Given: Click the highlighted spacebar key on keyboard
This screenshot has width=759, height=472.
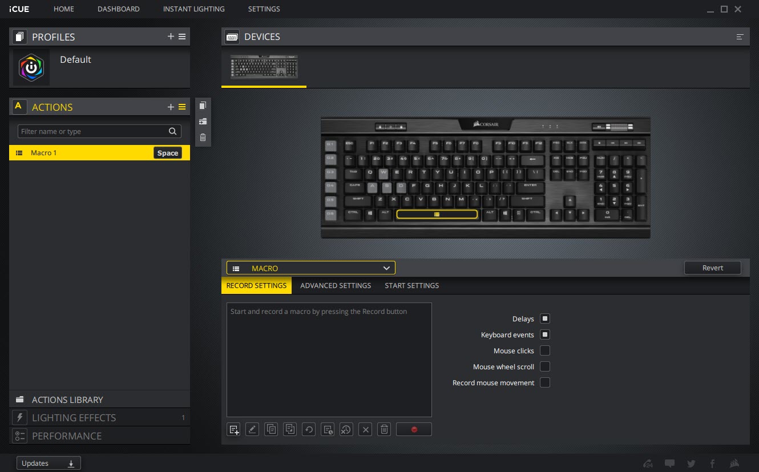Looking at the screenshot, I should tap(437, 214).
